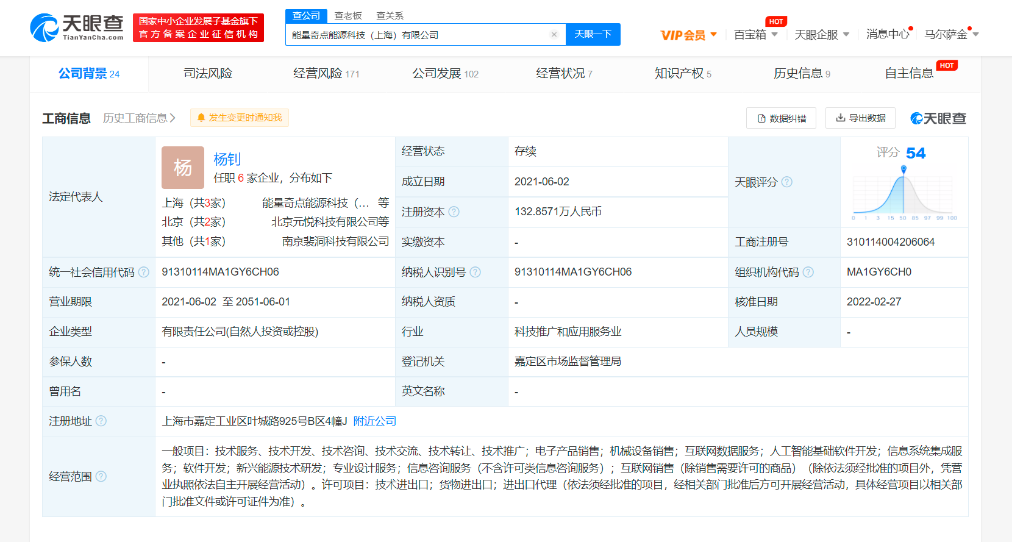The image size is (1012, 542).
Task: Click the HOT badge on 自主信息
Action: pyautogui.click(x=947, y=65)
